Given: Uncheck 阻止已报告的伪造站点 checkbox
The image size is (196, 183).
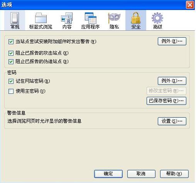Looking at the screenshot, I should pos(11,62).
